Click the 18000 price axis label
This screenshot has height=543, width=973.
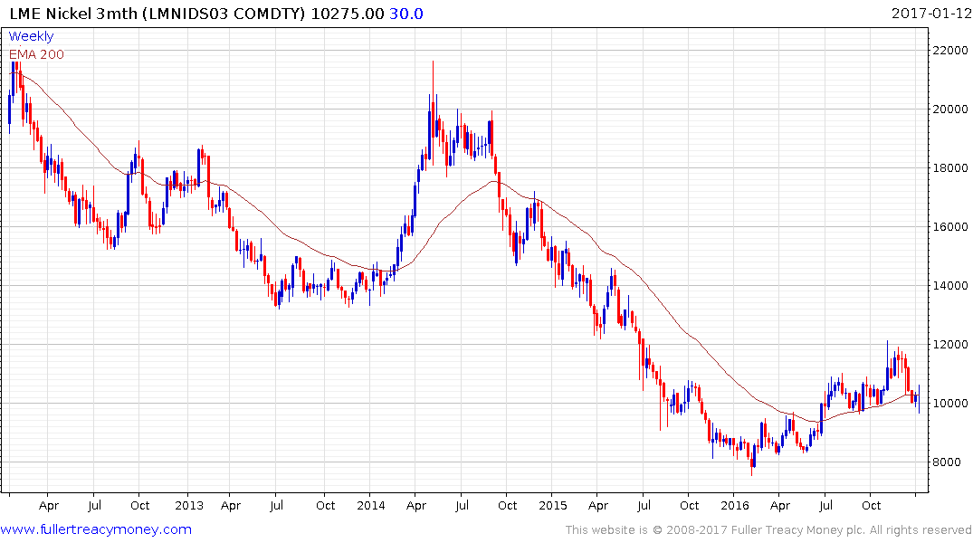pos(950,168)
